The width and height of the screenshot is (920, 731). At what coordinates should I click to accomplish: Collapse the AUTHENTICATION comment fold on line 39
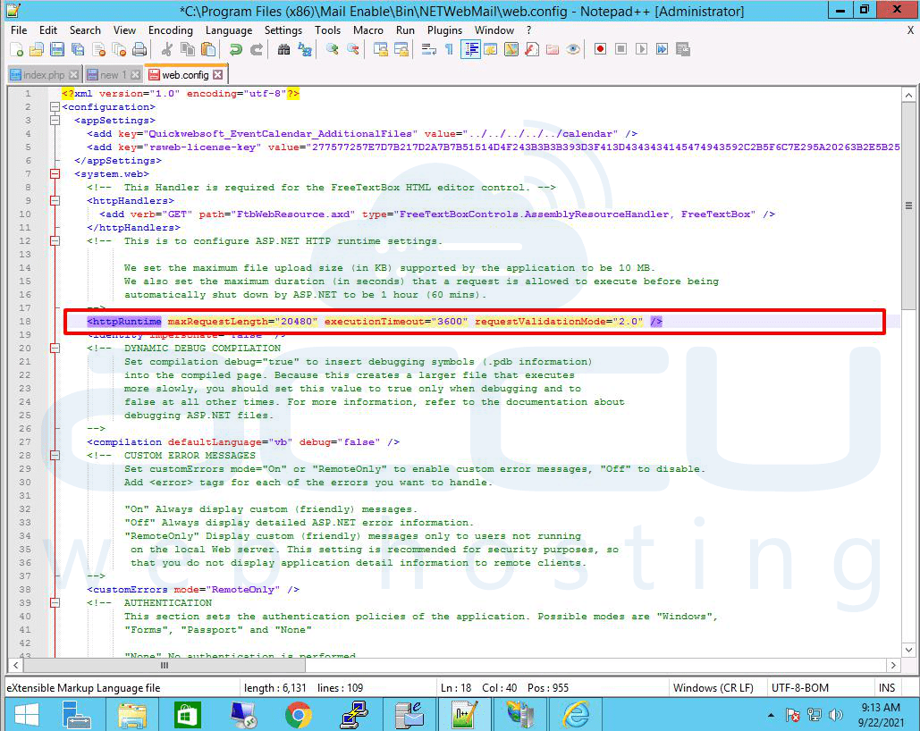pyautogui.click(x=55, y=602)
